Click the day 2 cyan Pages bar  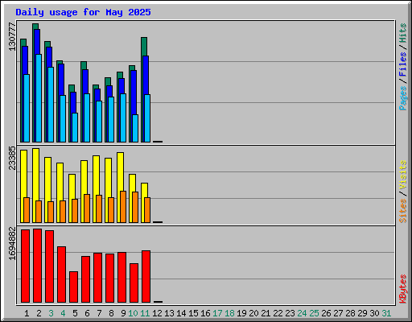[39, 98]
